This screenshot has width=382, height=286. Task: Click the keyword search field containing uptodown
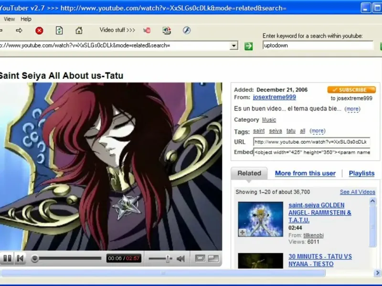point(318,45)
